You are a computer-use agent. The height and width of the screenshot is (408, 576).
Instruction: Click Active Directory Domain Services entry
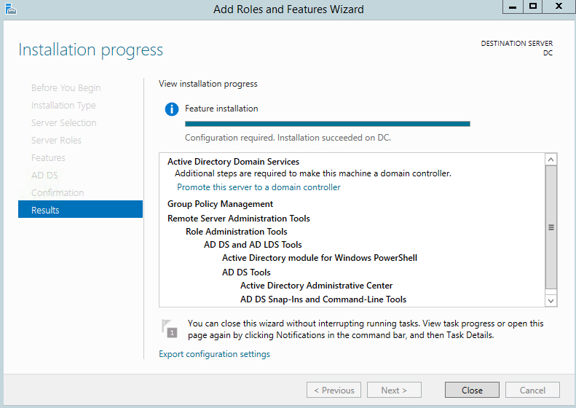tap(233, 162)
